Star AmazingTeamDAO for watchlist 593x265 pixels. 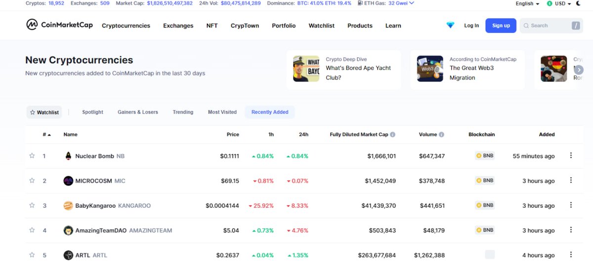[x=32, y=230]
